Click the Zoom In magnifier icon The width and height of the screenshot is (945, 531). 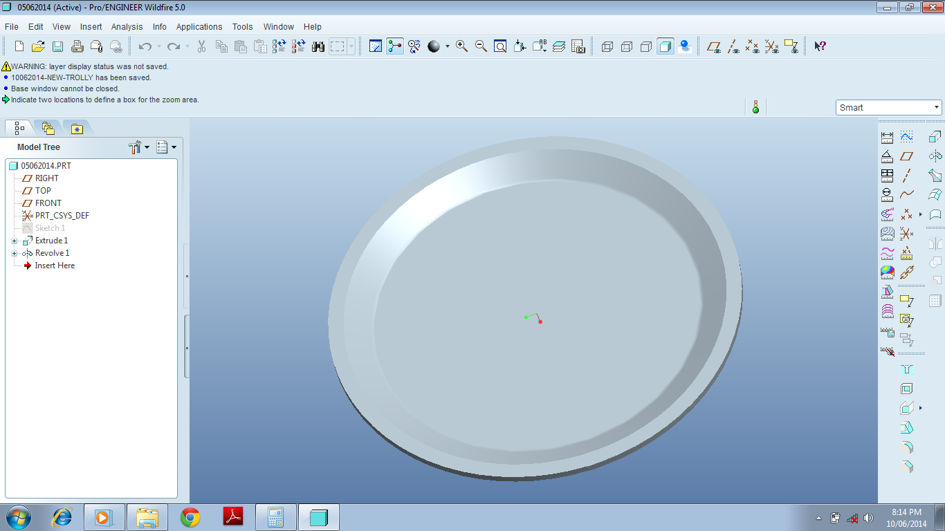tap(461, 46)
